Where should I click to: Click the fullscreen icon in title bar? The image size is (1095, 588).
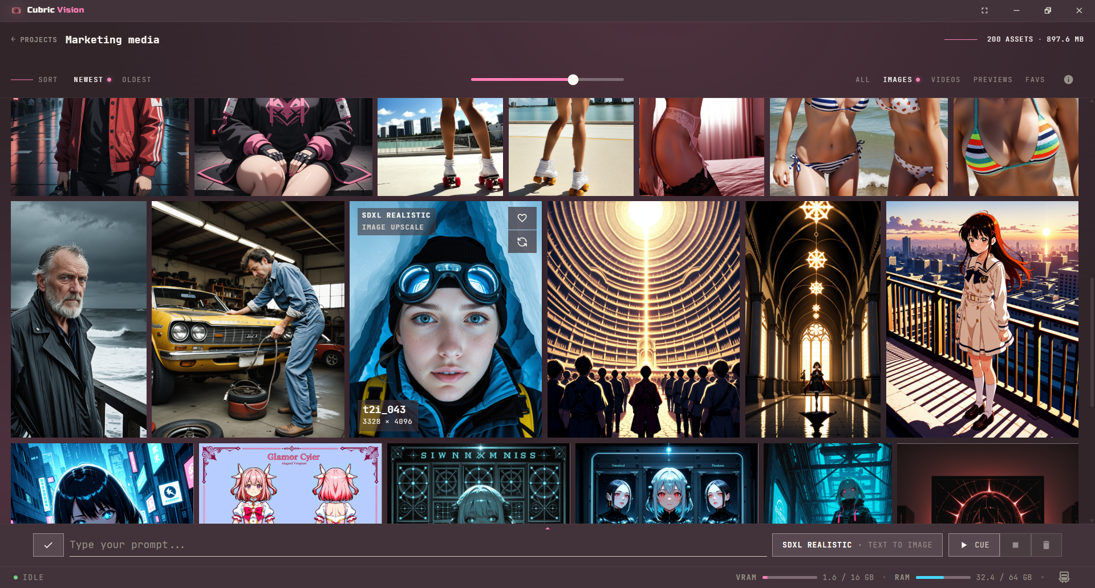coord(984,10)
